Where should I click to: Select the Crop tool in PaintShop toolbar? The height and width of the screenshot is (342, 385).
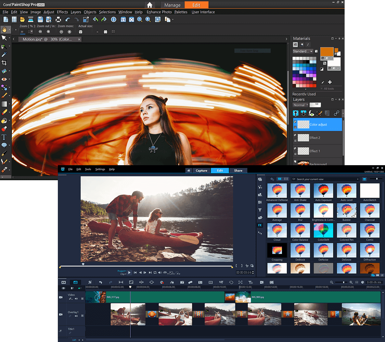tap(4, 63)
